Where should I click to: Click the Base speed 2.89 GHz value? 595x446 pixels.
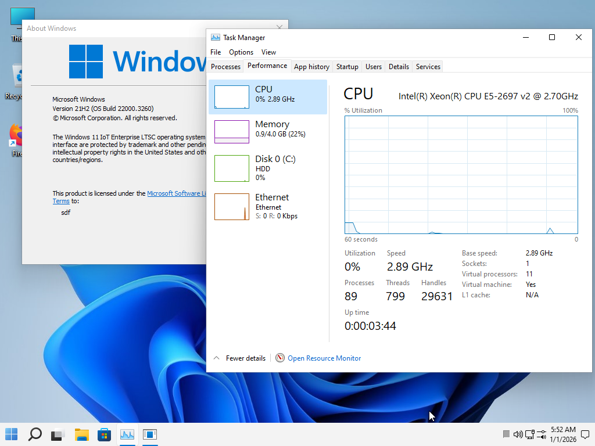tap(539, 253)
